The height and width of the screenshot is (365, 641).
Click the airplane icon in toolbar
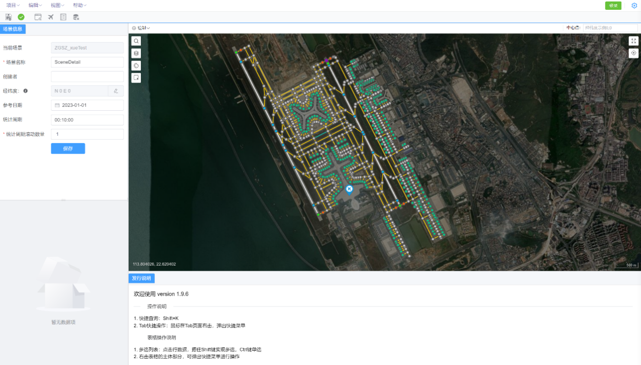click(51, 17)
